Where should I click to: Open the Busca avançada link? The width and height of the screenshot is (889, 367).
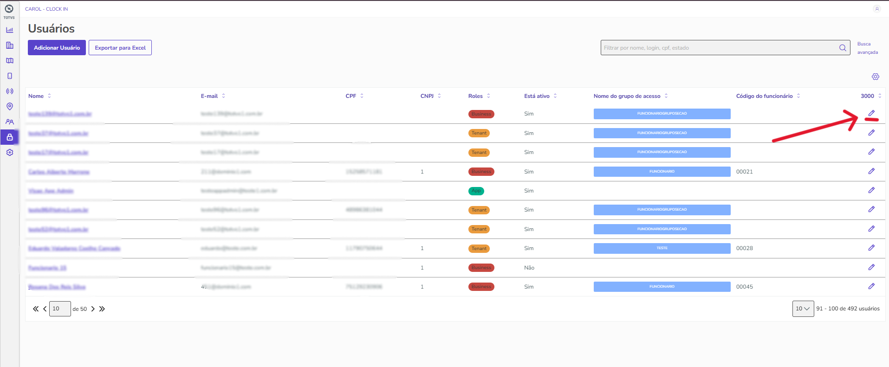pyautogui.click(x=867, y=48)
